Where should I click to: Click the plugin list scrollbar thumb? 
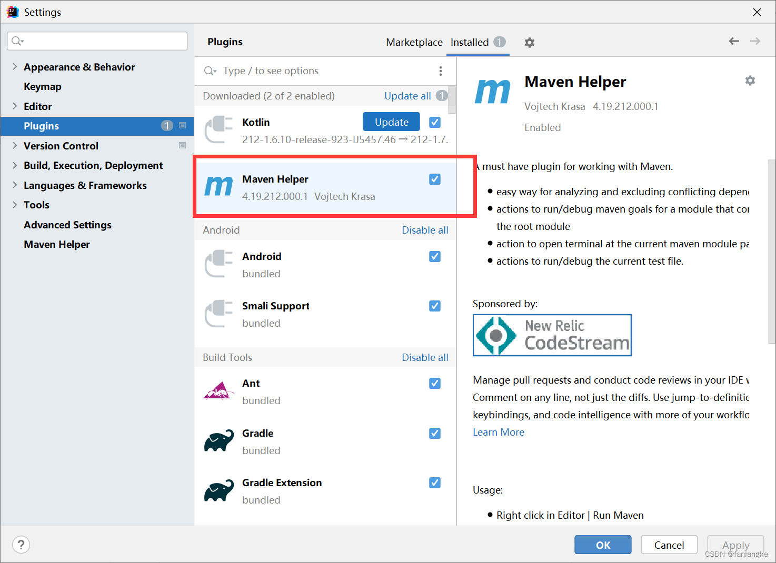tap(452, 99)
